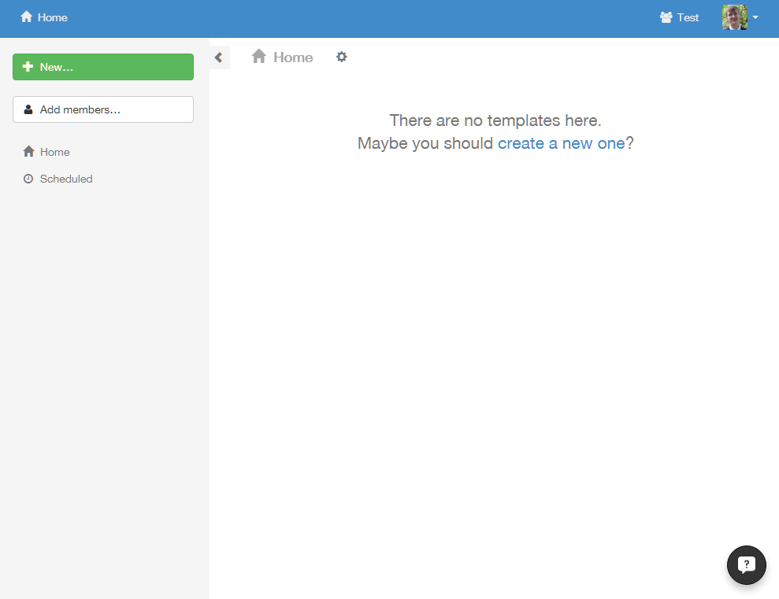Follow the 'create a new one' link
This screenshot has width=779, height=599.
562,143
